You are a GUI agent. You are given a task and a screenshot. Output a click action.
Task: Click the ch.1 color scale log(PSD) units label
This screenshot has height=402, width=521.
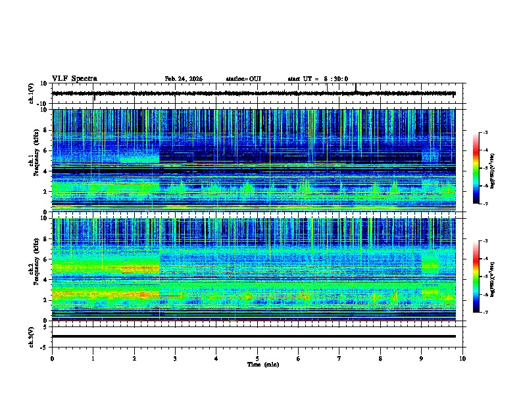coord(493,171)
